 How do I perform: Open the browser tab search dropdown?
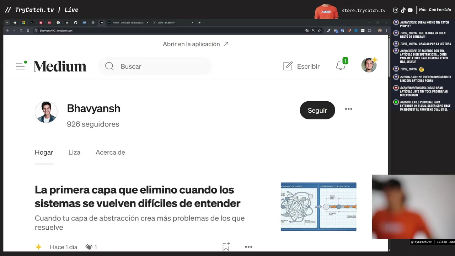(x=7, y=22)
